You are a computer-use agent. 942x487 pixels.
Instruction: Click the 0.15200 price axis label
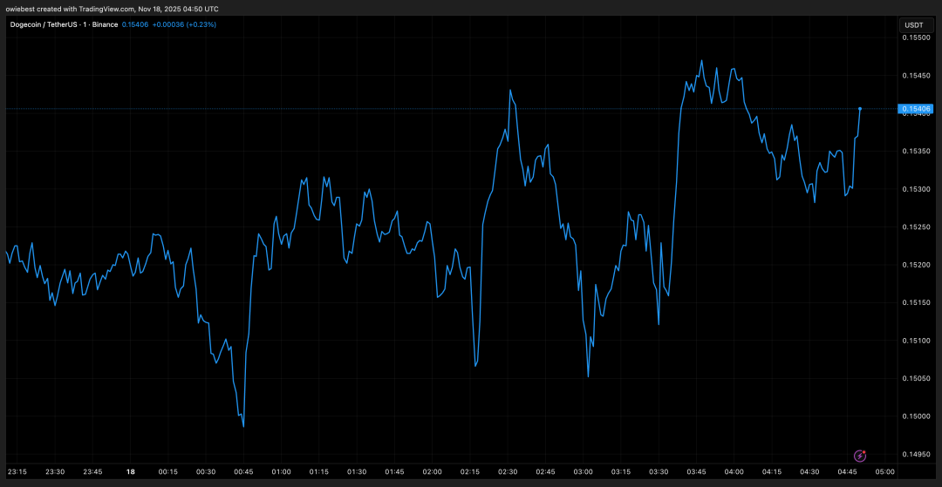click(x=916, y=265)
